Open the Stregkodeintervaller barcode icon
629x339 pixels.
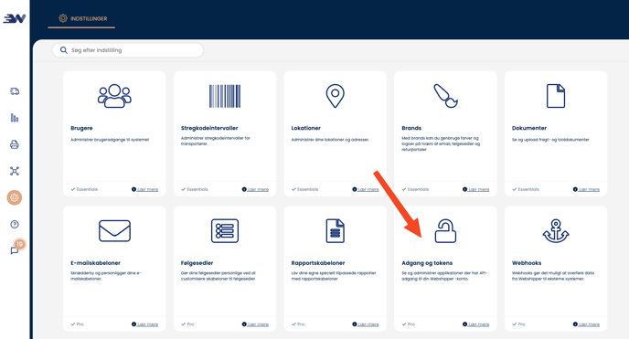click(x=225, y=96)
